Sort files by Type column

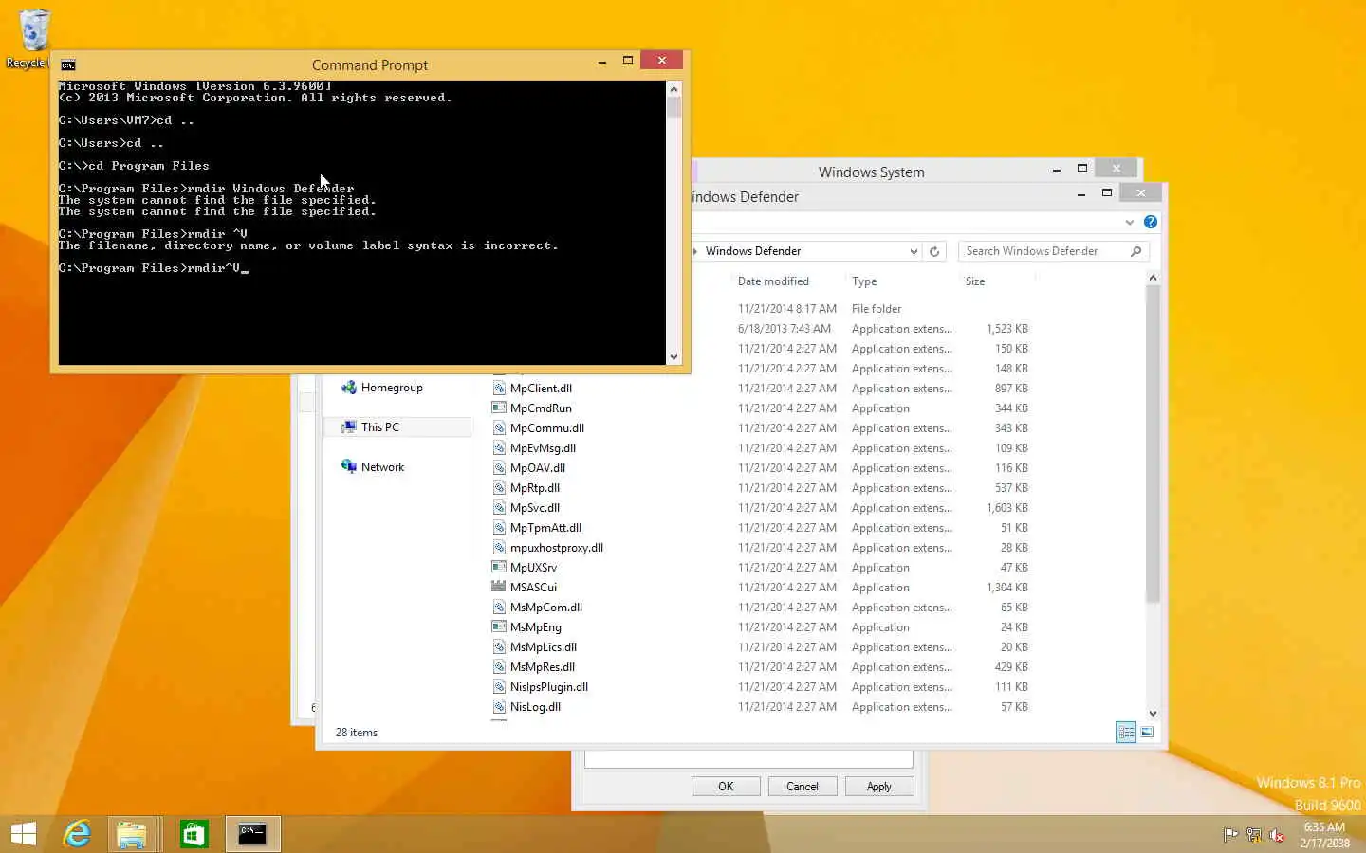coord(864,281)
